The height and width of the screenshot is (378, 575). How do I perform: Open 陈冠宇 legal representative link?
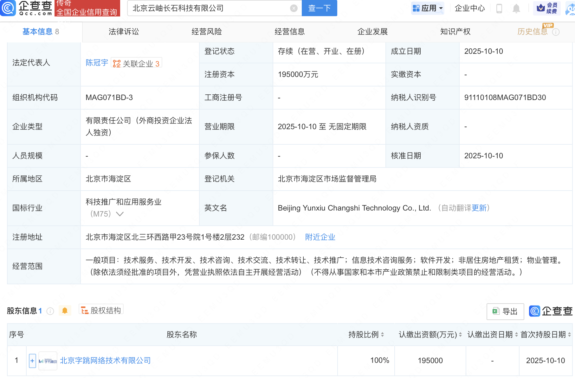[x=97, y=63]
